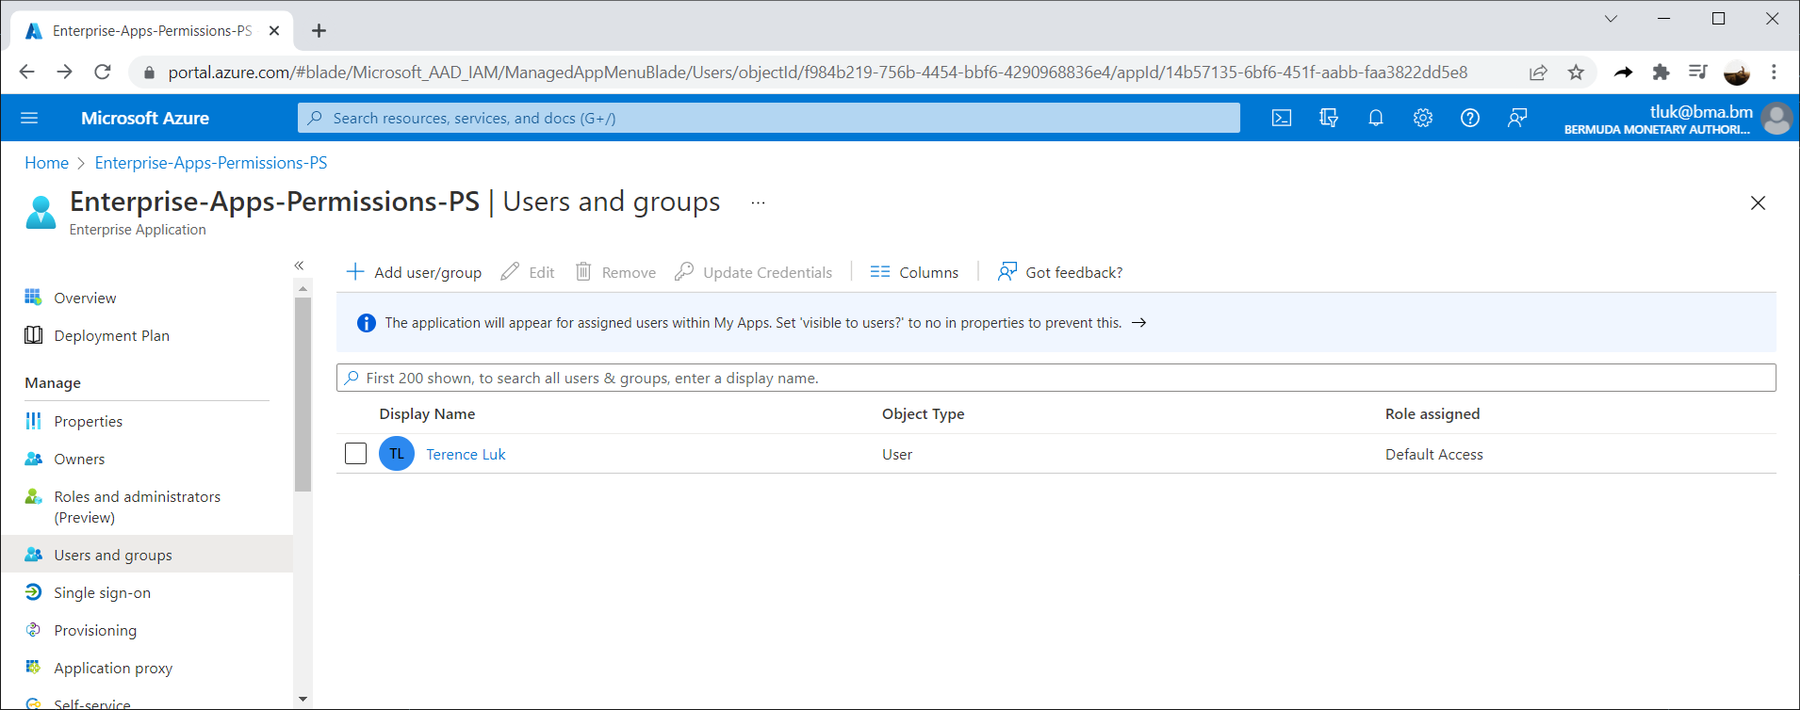Viewport: 1800px width, 710px height.
Task: Open the Chrome tab search dropdown arrow
Action: tap(1611, 19)
